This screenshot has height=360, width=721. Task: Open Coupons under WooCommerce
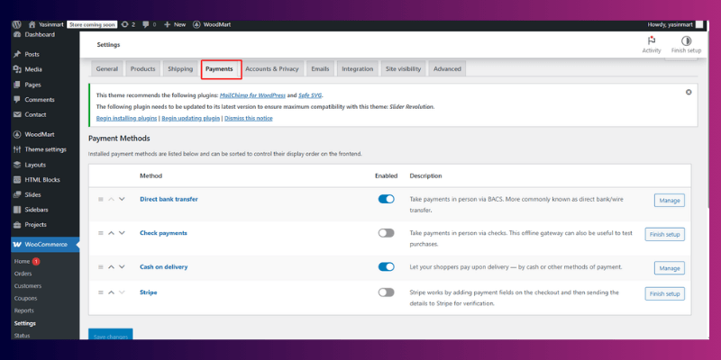click(x=26, y=299)
